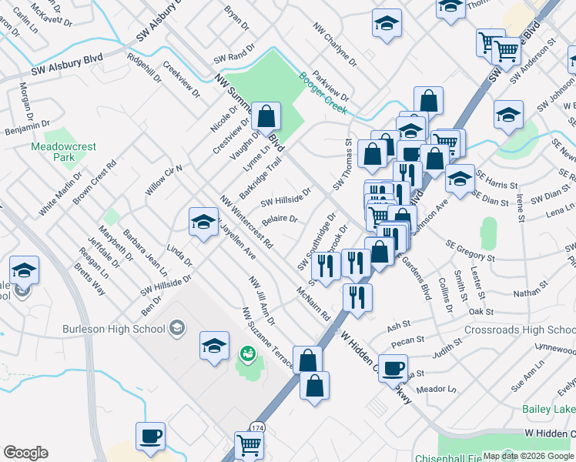The width and height of the screenshot is (576, 462).
Task: Select the SW Alsbury Blvd street label
Action: 67,64
